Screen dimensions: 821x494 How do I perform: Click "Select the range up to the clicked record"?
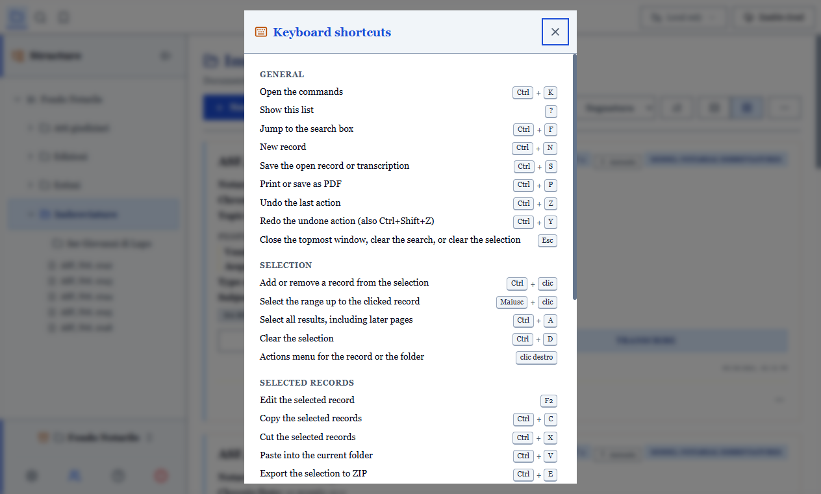pos(340,301)
